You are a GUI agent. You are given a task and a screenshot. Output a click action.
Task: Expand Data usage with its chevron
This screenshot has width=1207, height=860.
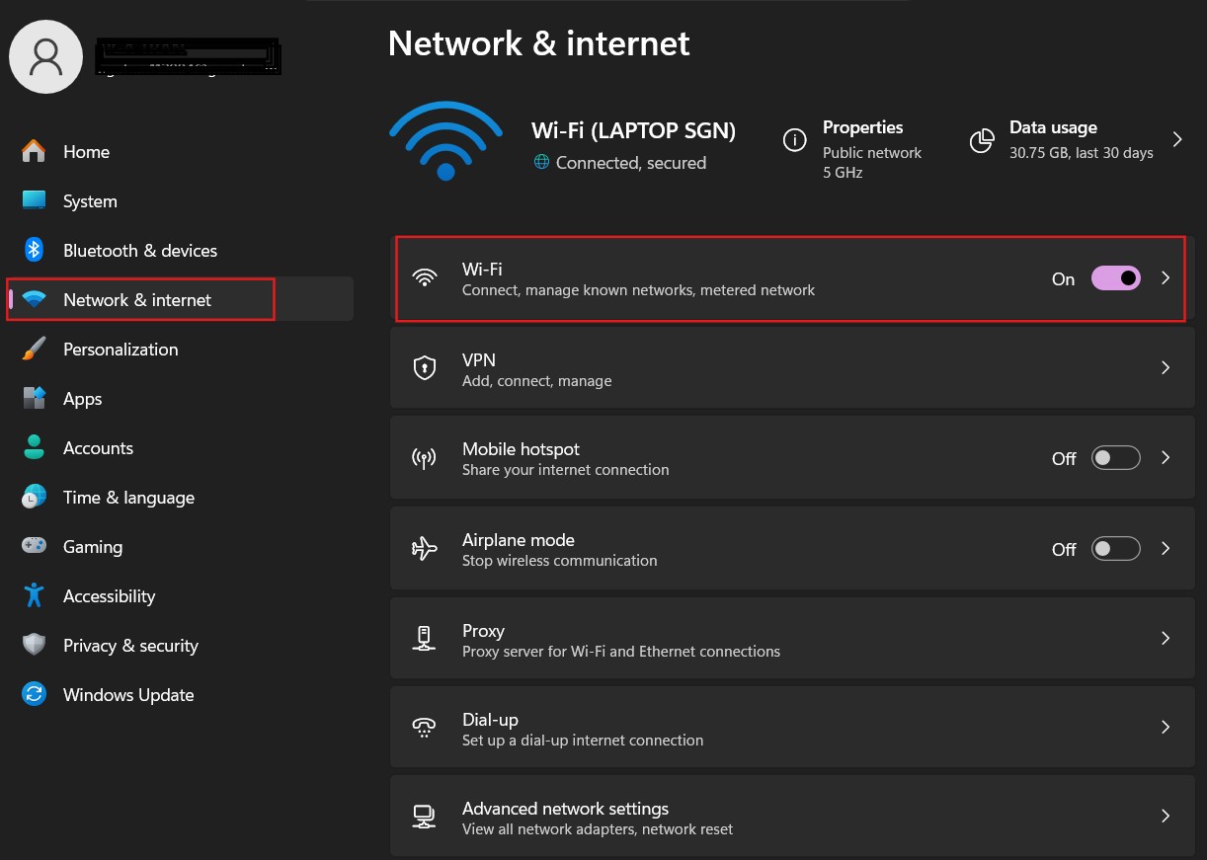(x=1177, y=139)
